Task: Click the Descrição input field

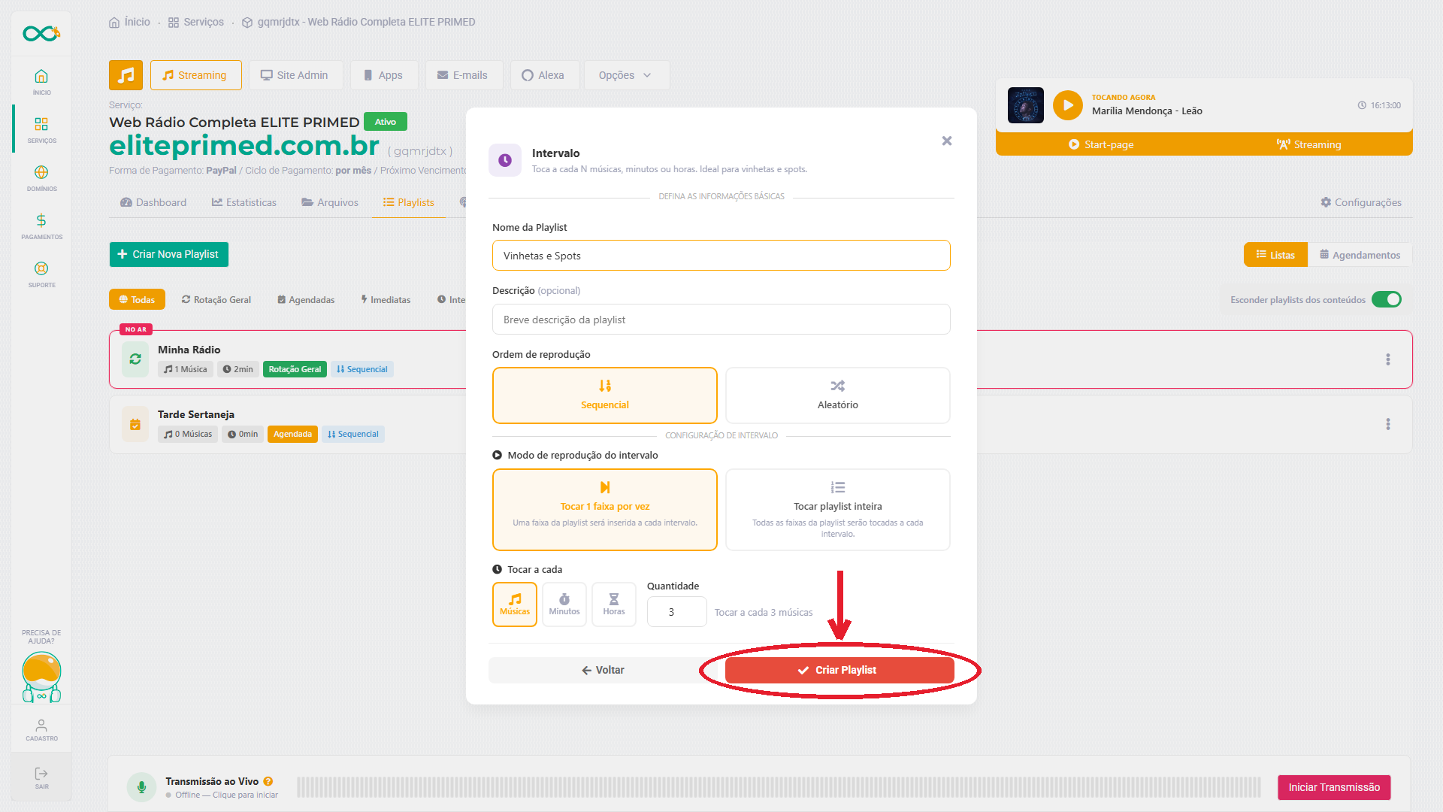Action: tap(721, 320)
